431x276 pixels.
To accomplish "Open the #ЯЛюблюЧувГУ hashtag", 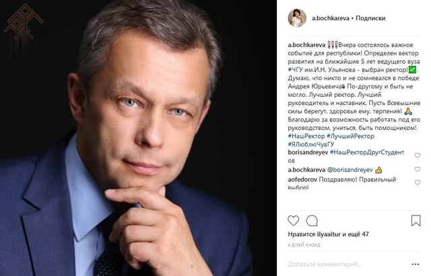I will click(311, 144).
